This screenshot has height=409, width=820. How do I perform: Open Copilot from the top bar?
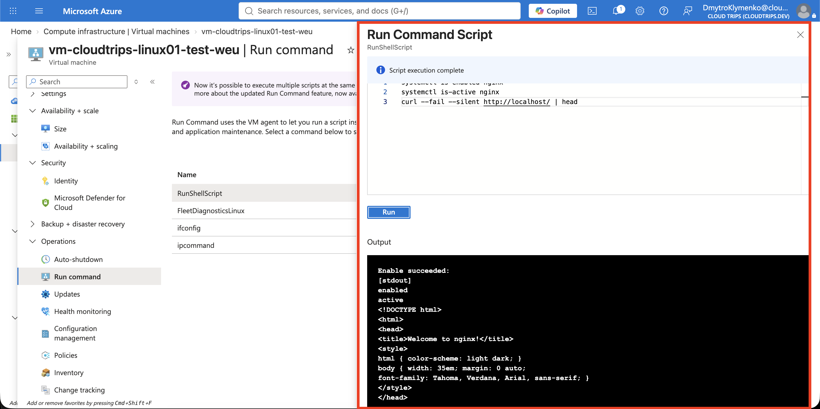pyautogui.click(x=553, y=11)
